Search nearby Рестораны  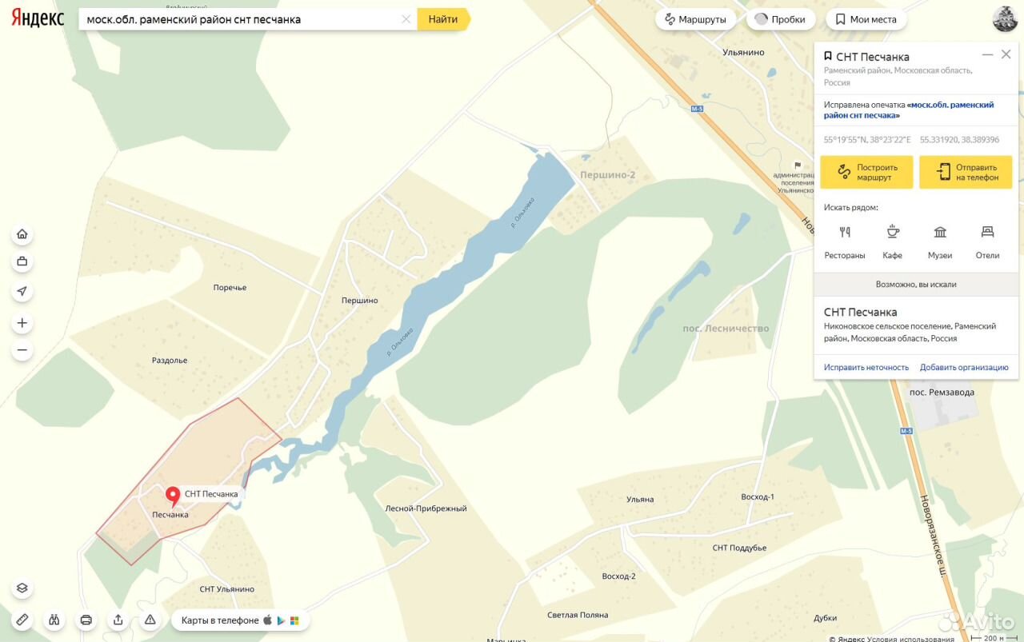(845, 242)
